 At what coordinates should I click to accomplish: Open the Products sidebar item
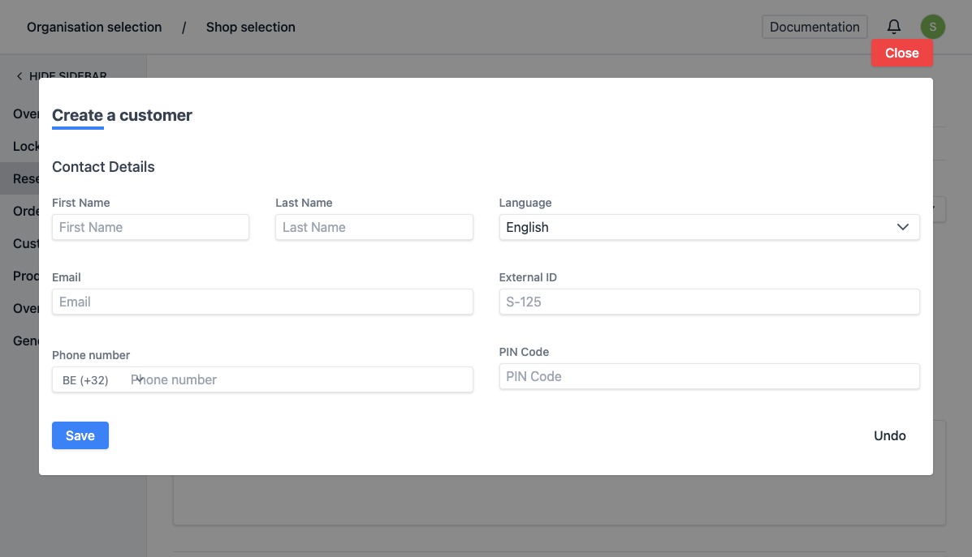click(24, 276)
